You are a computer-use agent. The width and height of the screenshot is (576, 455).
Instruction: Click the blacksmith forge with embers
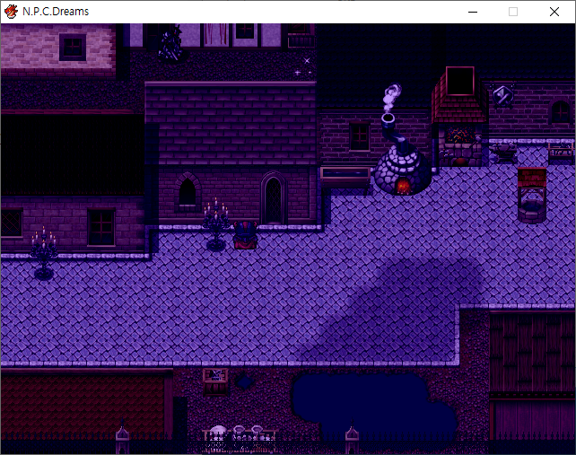(x=460, y=146)
